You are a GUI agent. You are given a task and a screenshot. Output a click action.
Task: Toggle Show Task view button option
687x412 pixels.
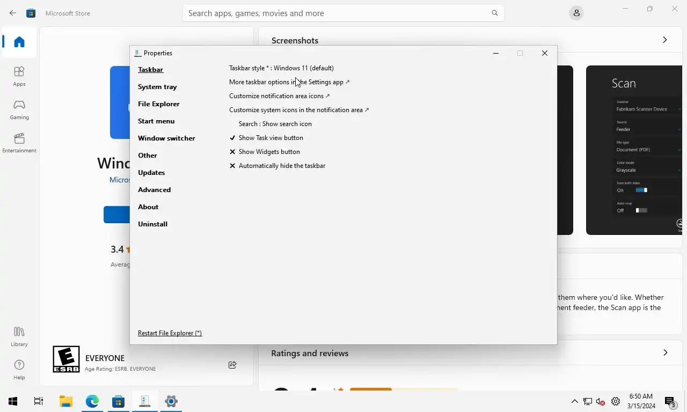pyautogui.click(x=266, y=138)
